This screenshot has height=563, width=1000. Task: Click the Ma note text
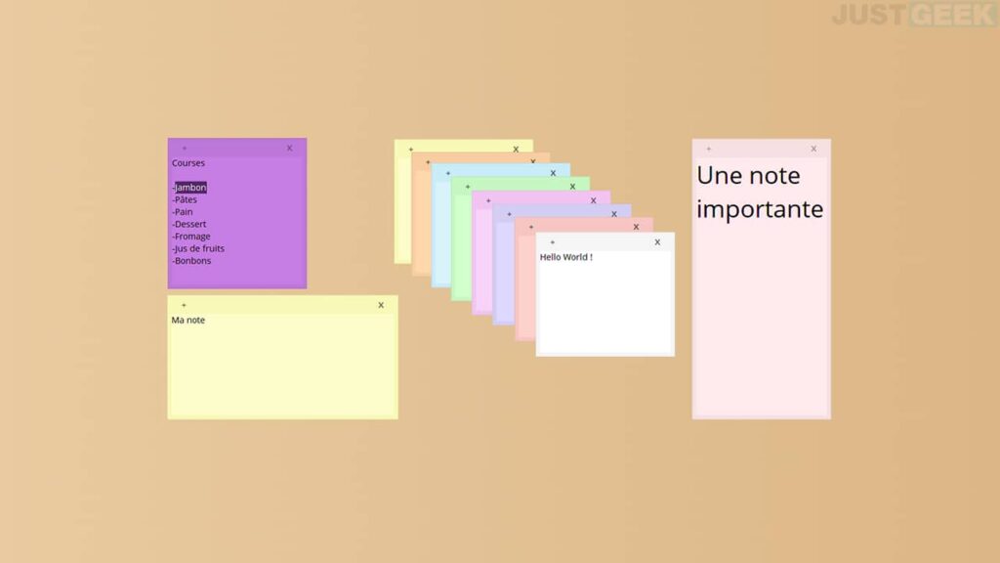[x=188, y=320]
